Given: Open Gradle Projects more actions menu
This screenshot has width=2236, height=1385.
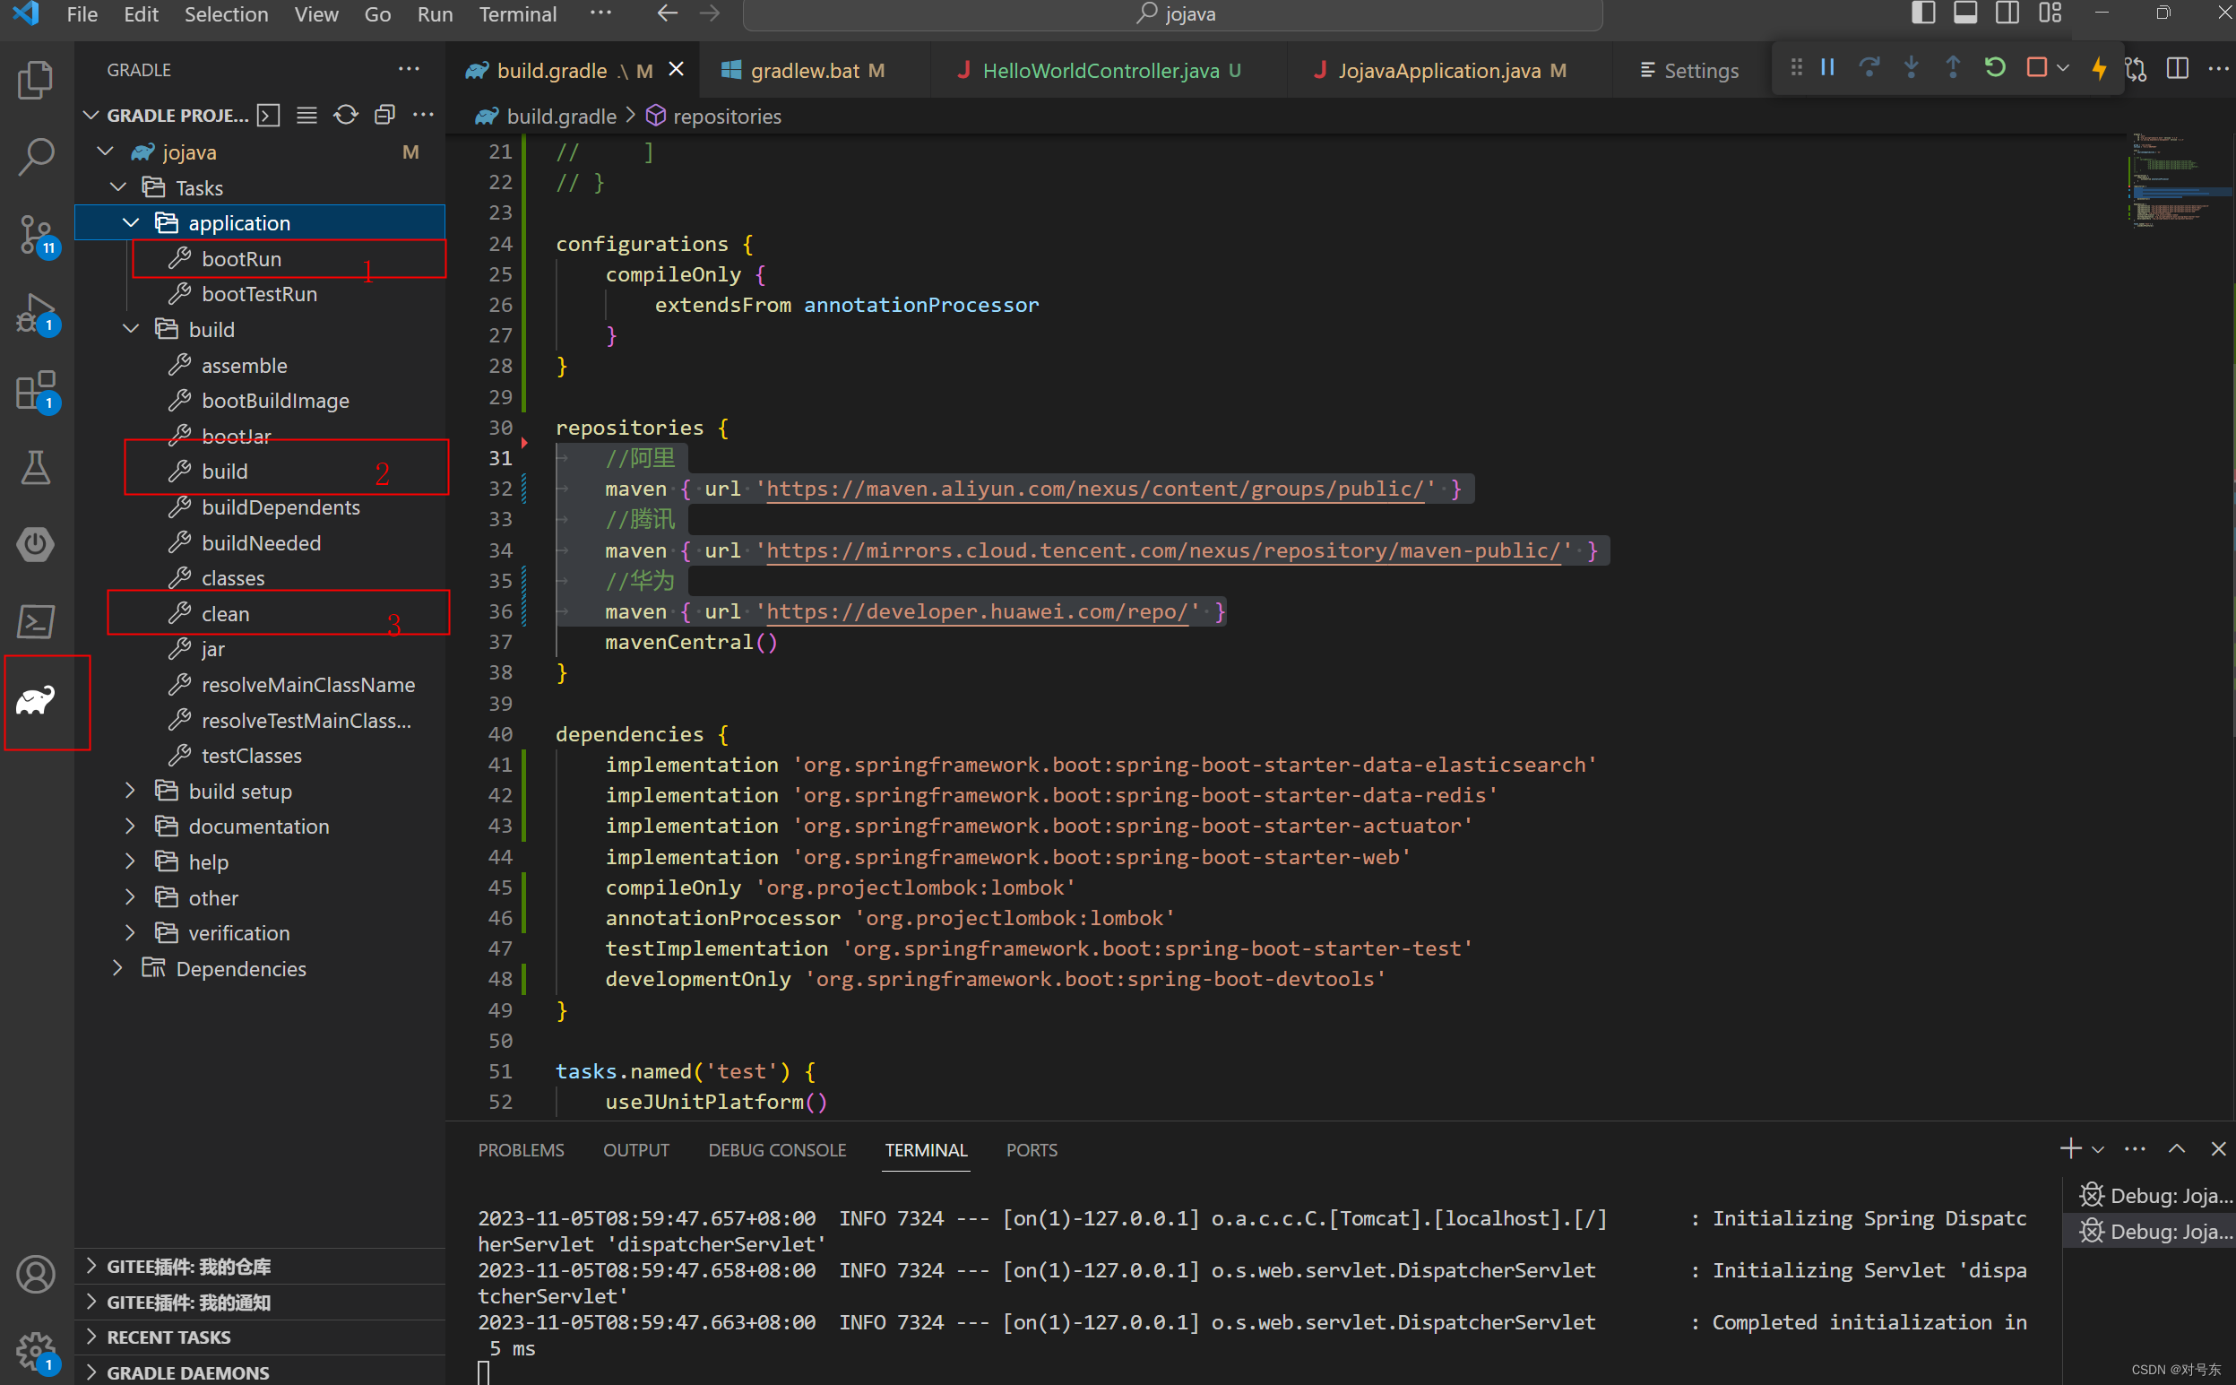Looking at the screenshot, I should point(423,116).
